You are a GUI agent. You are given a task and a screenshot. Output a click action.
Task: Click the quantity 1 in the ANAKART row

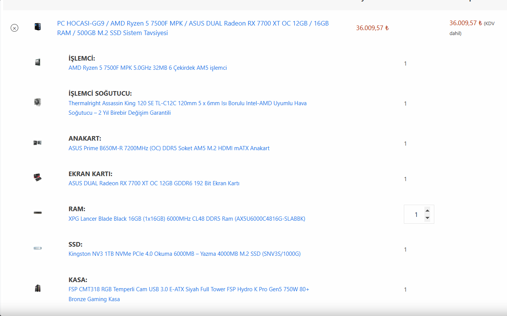click(405, 144)
